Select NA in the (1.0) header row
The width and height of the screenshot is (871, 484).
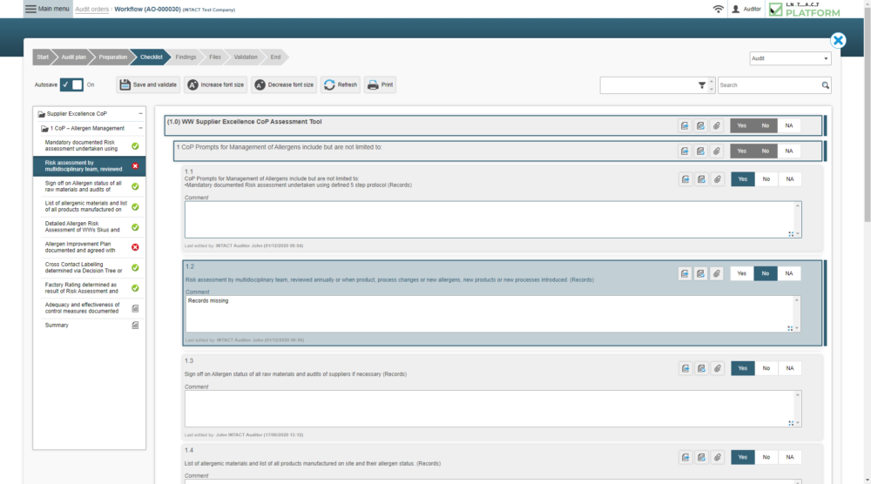click(789, 126)
